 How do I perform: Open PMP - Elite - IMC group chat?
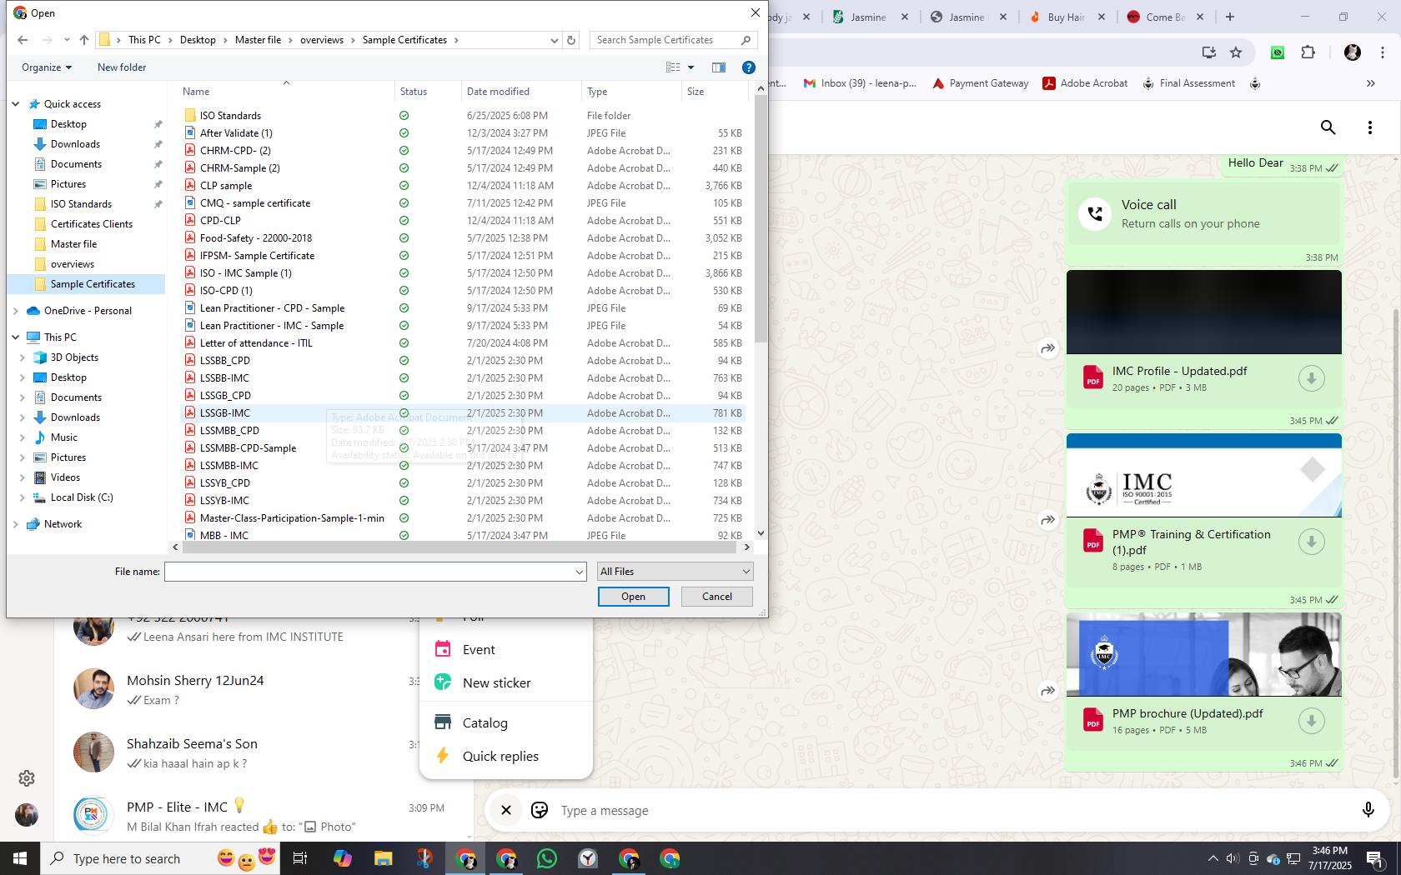[263, 817]
